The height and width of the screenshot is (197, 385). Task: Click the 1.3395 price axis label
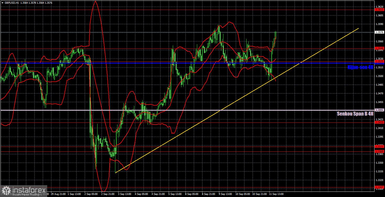379,137
